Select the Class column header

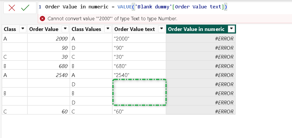[10, 29]
